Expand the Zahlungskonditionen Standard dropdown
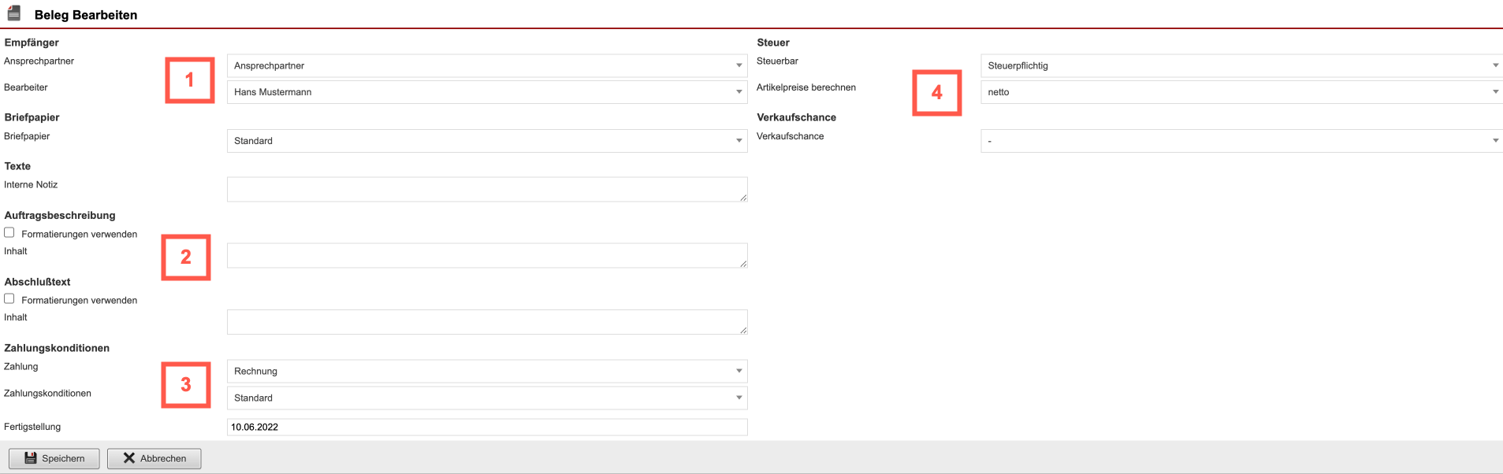The image size is (1503, 474). pyautogui.click(x=486, y=398)
